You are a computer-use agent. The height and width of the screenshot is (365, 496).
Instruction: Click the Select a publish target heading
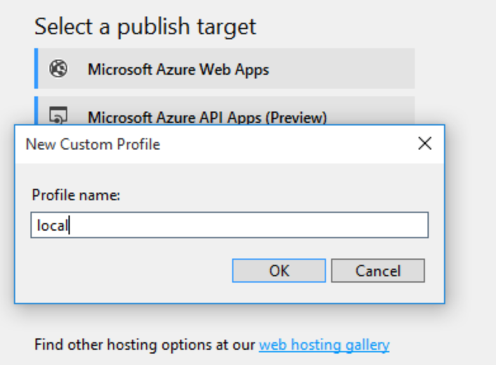pos(145,27)
